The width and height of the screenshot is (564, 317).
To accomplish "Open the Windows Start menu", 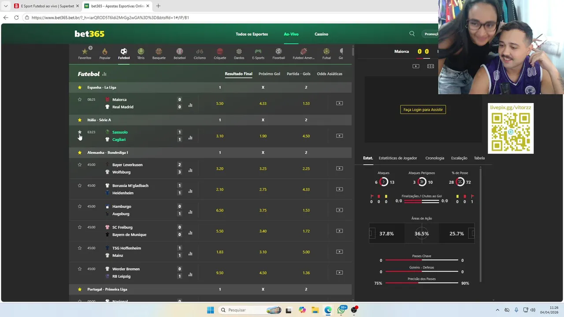I will [211, 310].
